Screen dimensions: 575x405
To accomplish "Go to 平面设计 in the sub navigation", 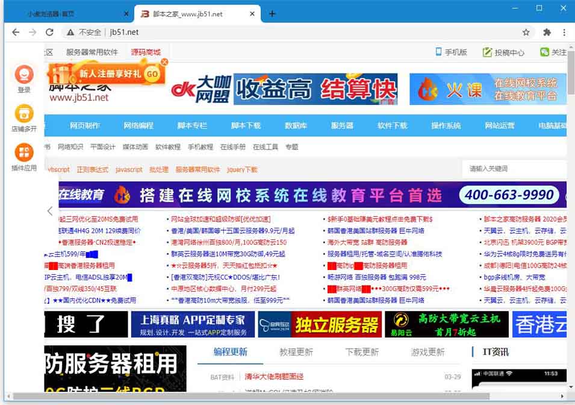I will pyautogui.click(x=103, y=147).
